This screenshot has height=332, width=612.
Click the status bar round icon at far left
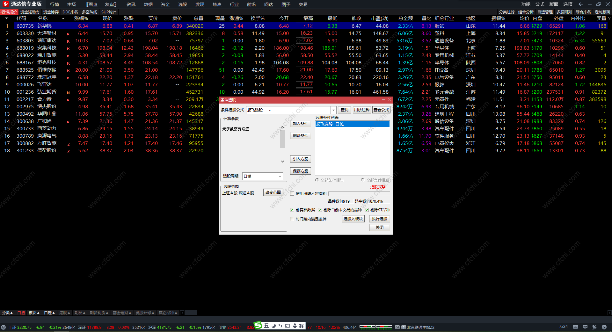click(x=3, y=327)
